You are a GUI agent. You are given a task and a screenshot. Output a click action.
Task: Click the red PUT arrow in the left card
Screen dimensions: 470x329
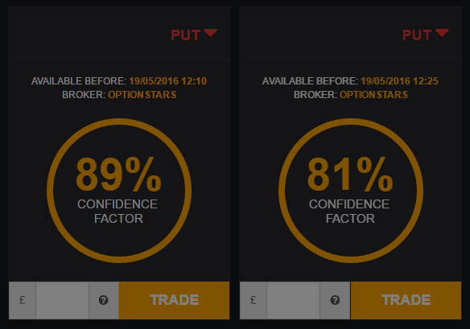(x=210, y=33)
